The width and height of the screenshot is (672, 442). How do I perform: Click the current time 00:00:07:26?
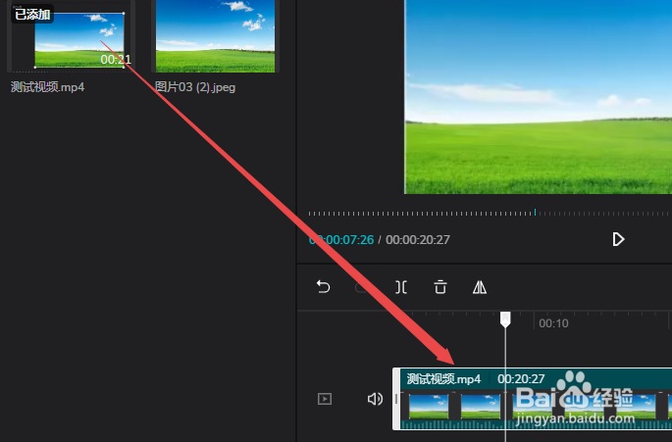coord(341,239)
